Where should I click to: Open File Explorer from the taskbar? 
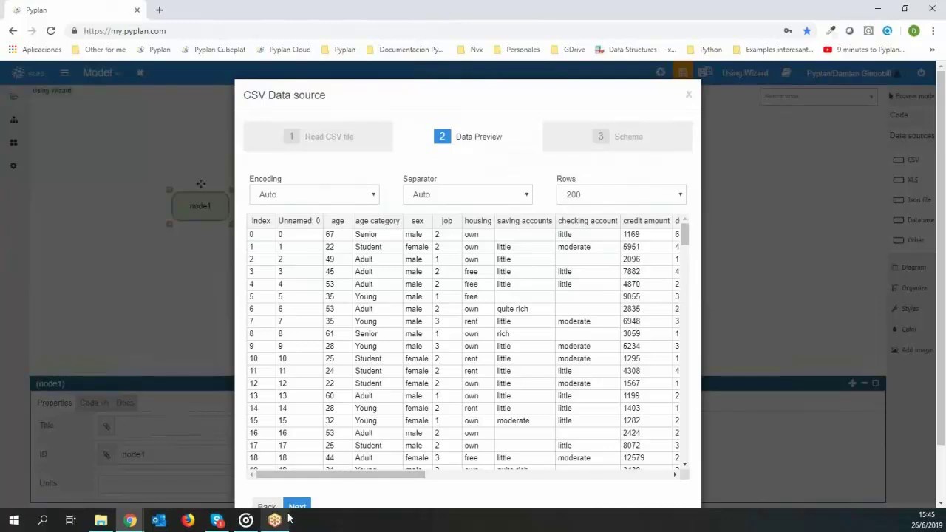101,520
